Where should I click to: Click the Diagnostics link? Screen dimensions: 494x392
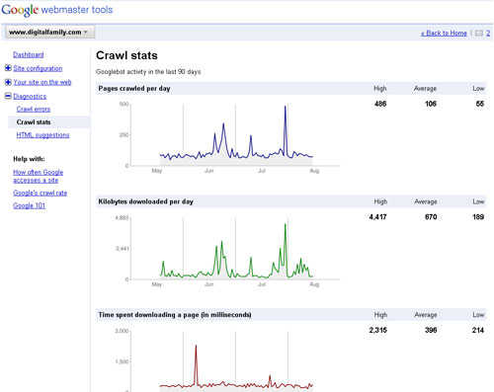tap(30, 96)
